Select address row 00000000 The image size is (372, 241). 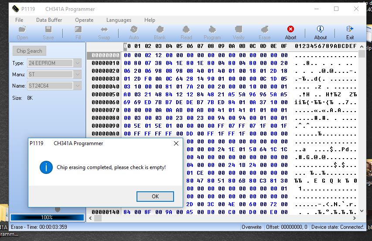(106, 55)
